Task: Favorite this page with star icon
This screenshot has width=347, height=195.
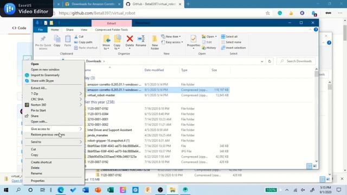Action: pos(268,13)
